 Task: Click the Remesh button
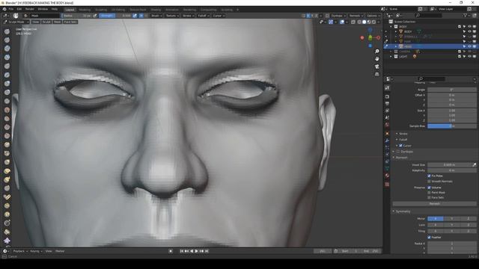(434, 204)
